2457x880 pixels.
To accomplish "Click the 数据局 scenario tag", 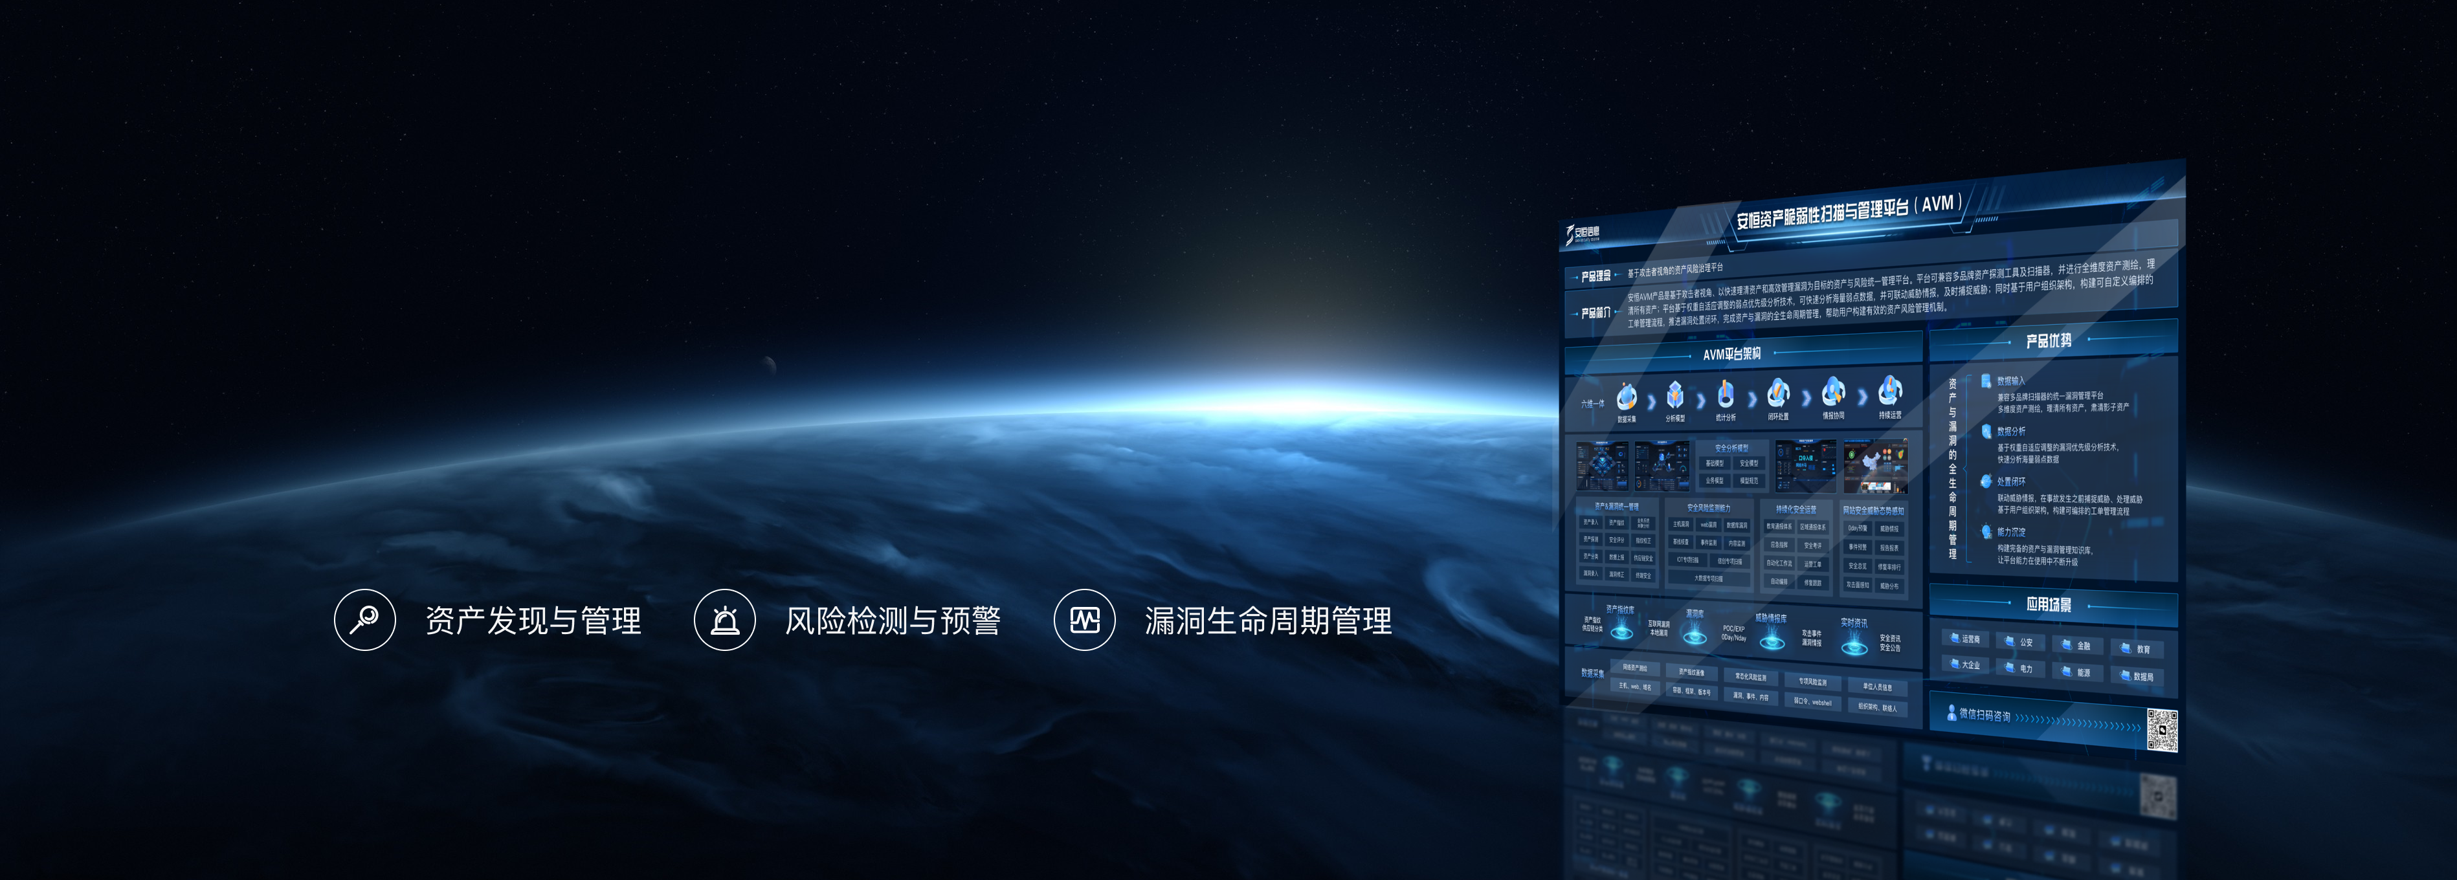I will [2137, 676].
